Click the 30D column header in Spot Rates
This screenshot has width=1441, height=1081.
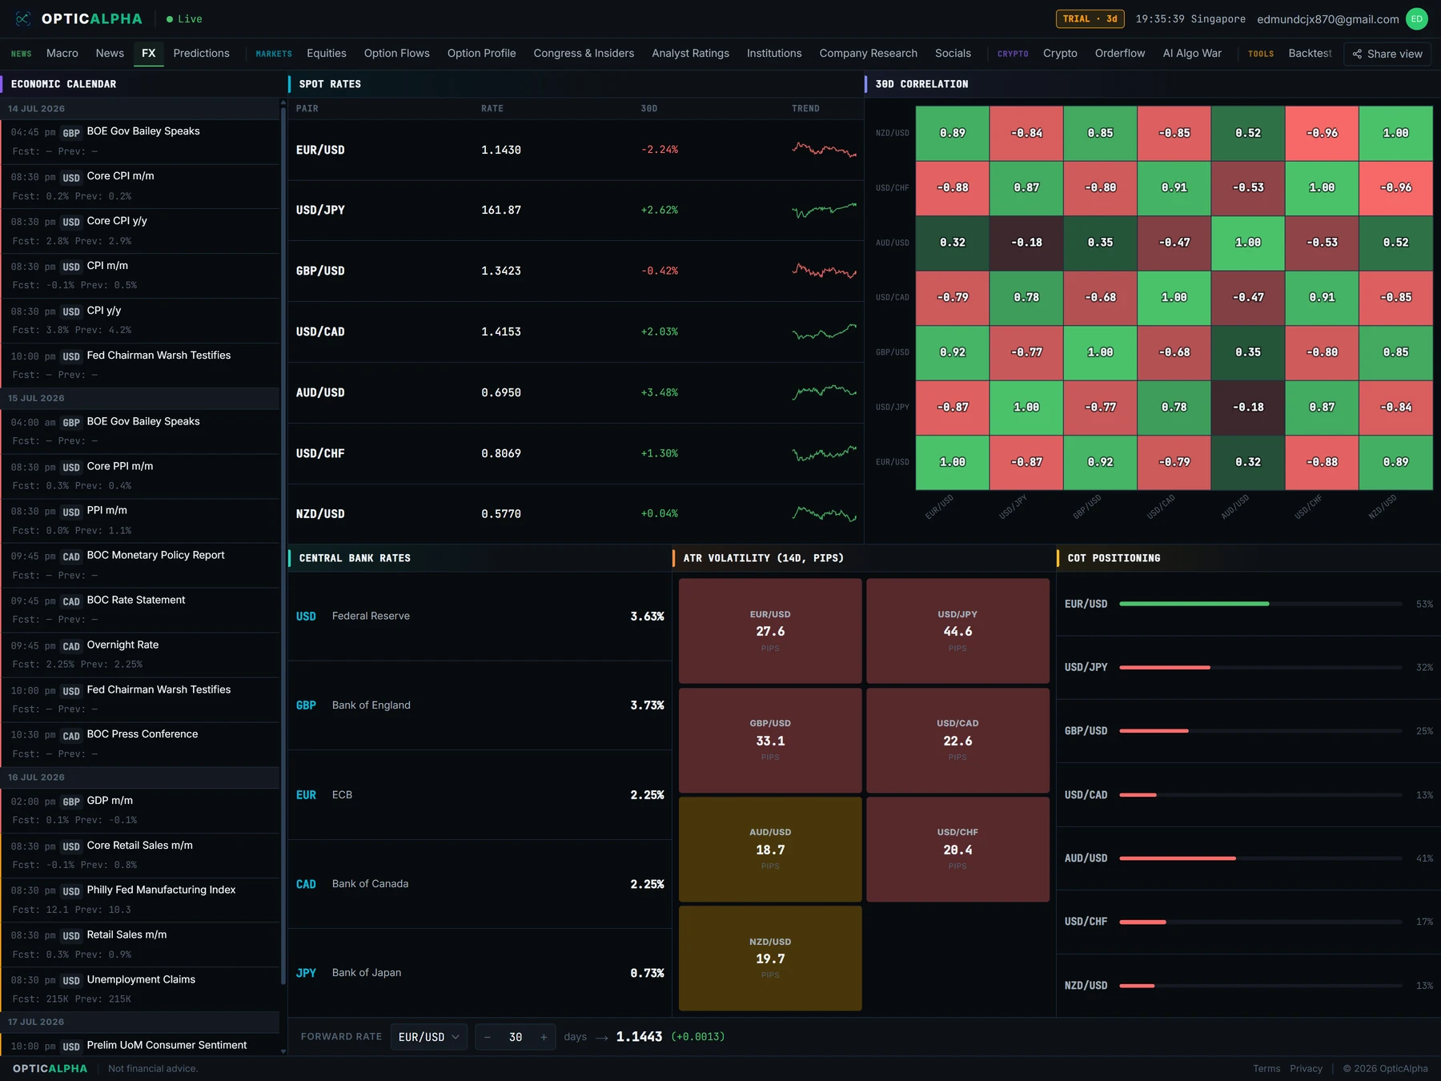point(649,108)
